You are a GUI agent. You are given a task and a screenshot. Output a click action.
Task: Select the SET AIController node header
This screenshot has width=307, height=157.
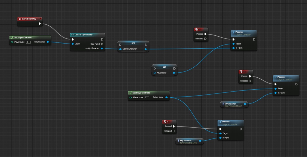point(165,67)
